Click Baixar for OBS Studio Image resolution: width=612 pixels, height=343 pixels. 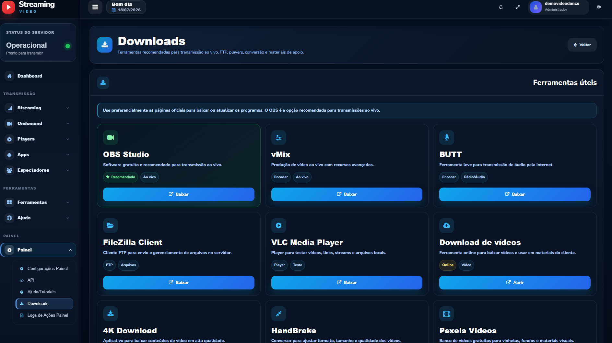[179, 194]
